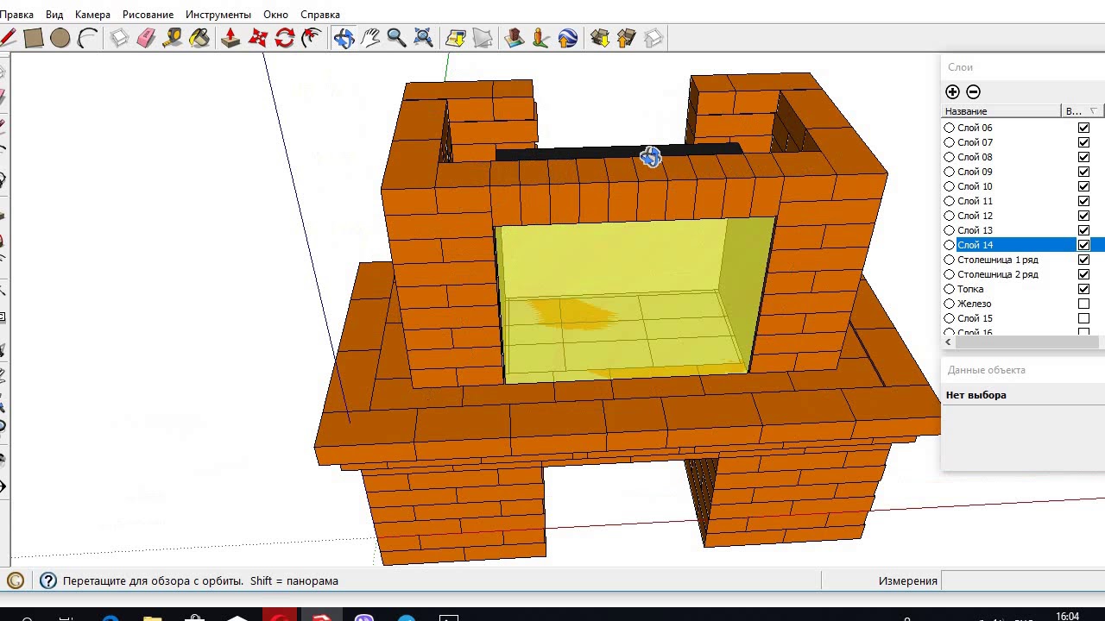This screenshot has height=621, width=1105.
Task: Click Share Model upload icon
Action: (x=627, y=38)
